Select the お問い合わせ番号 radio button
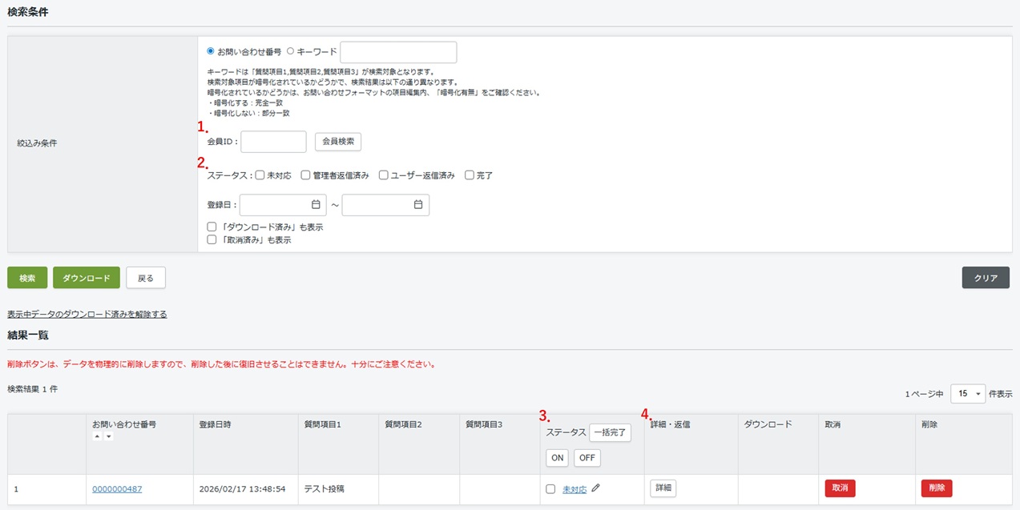The height and width of the screenshot is (510, 1020). point(211,51)
